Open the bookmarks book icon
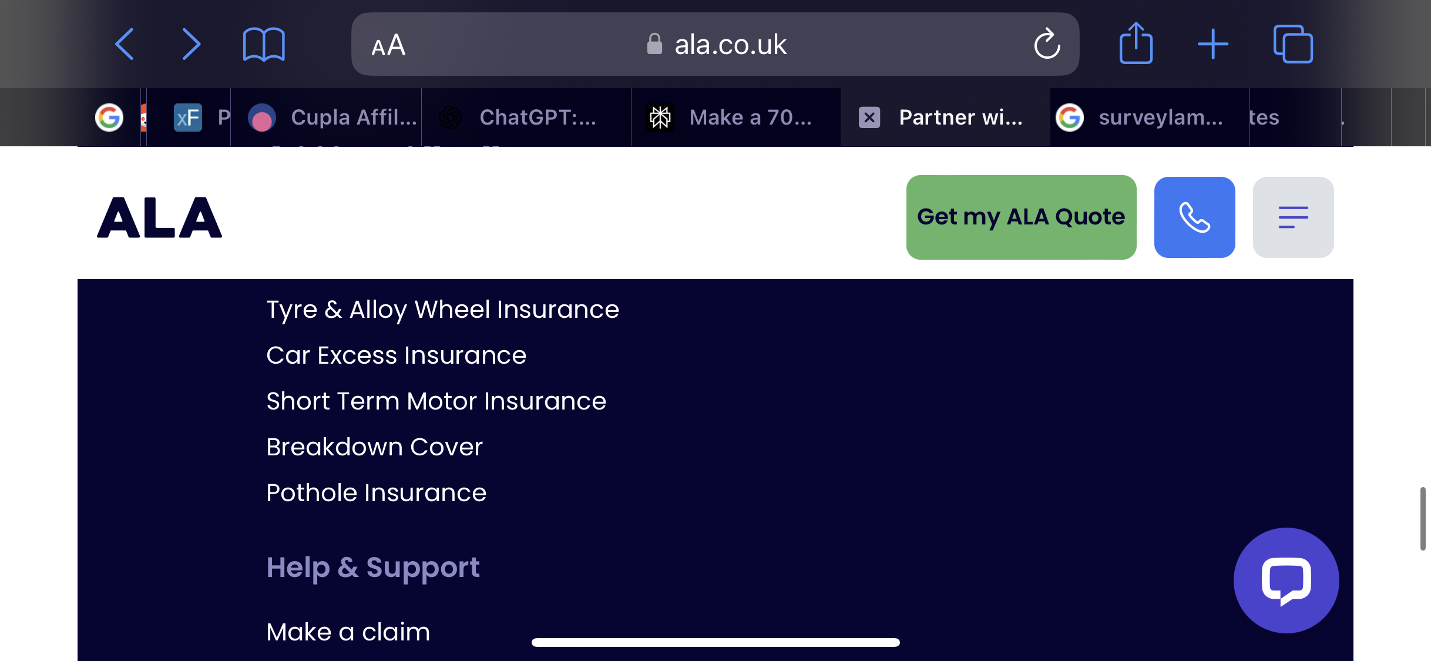This screenshot has width=1431, height=661. pos(264,45)
